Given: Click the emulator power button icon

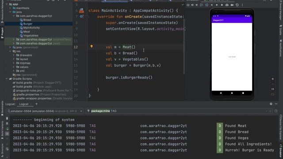Looking at the screenshot, I should pos(188,5).
